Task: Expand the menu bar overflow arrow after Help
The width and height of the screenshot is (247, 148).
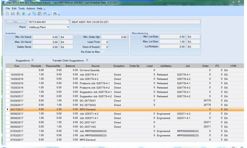Action: click(x=44, y=9)
